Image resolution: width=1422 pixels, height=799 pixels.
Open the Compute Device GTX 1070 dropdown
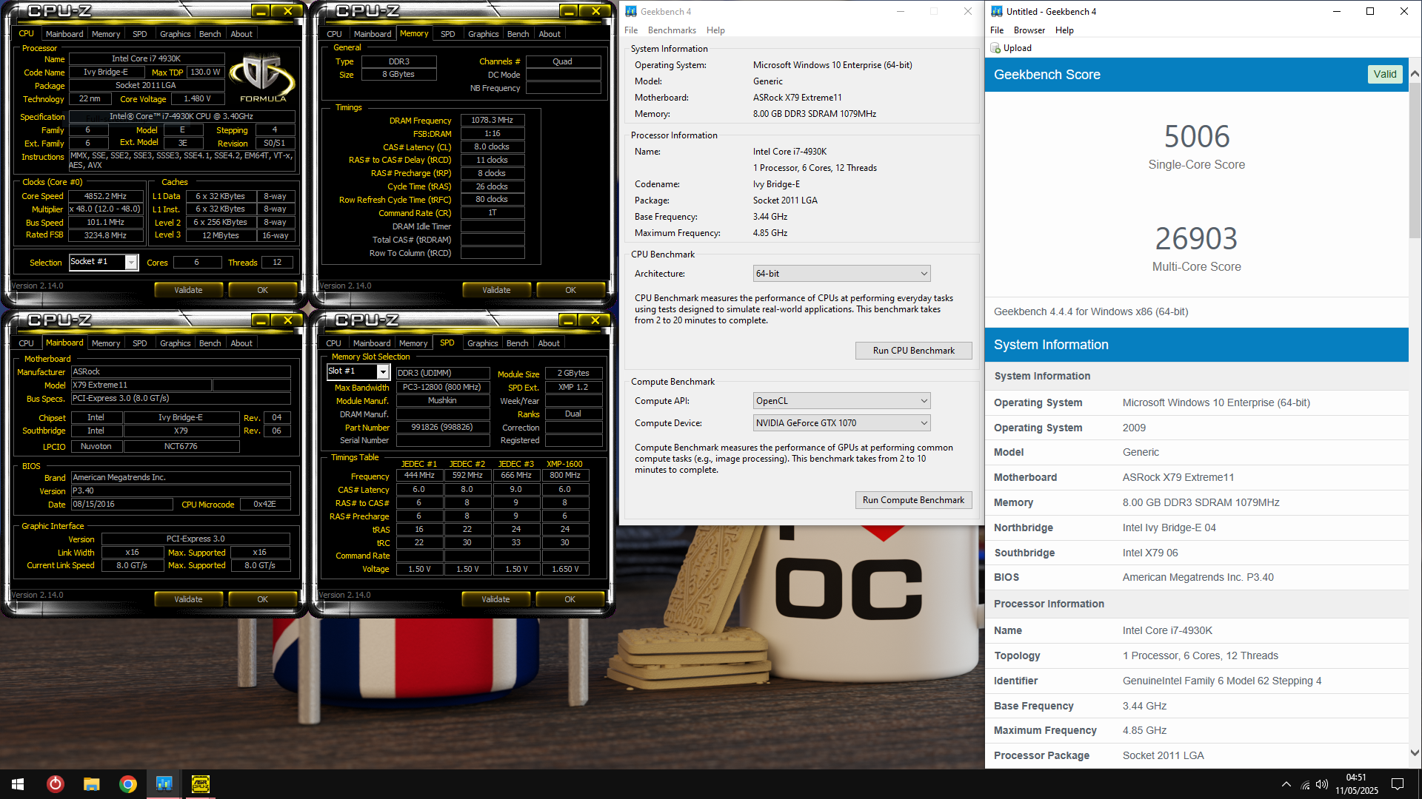[x=841, y=423]
